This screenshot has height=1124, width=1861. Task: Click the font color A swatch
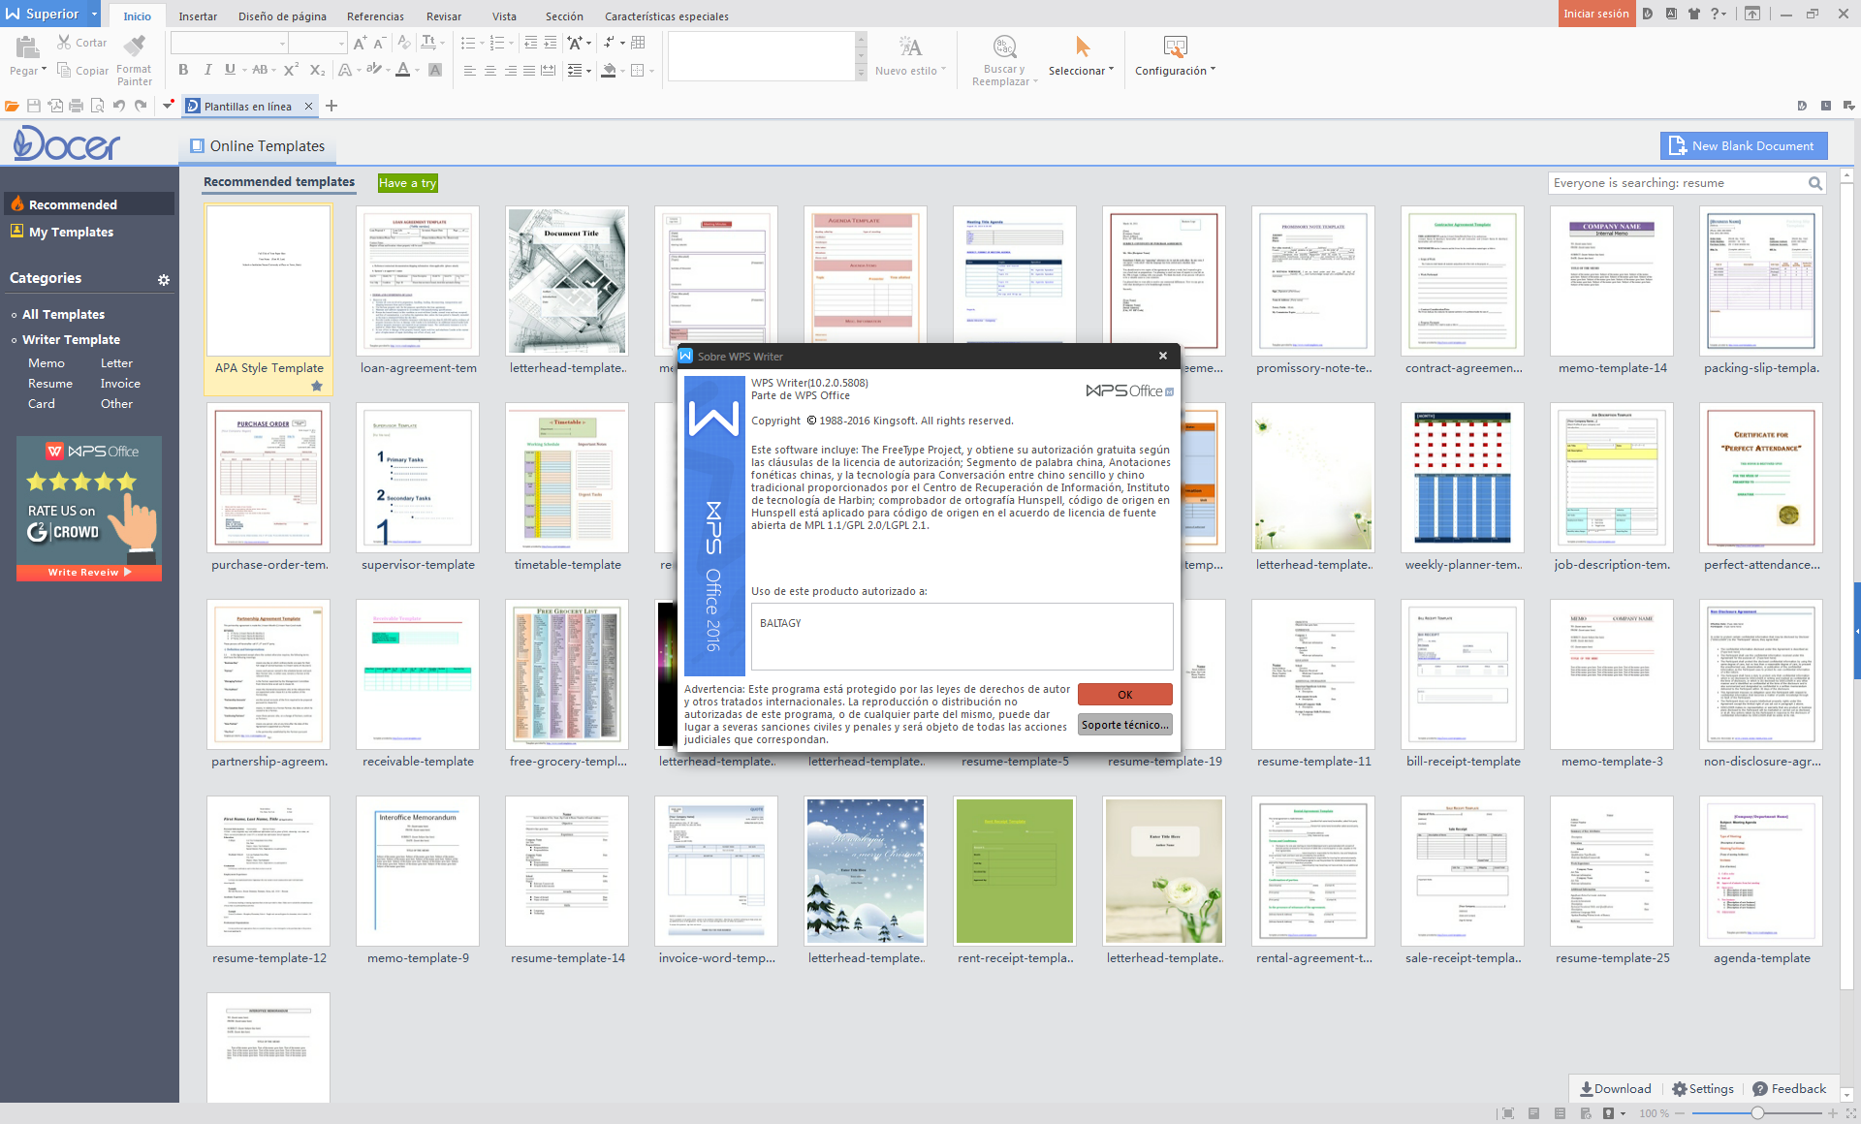tap(403, 70)
